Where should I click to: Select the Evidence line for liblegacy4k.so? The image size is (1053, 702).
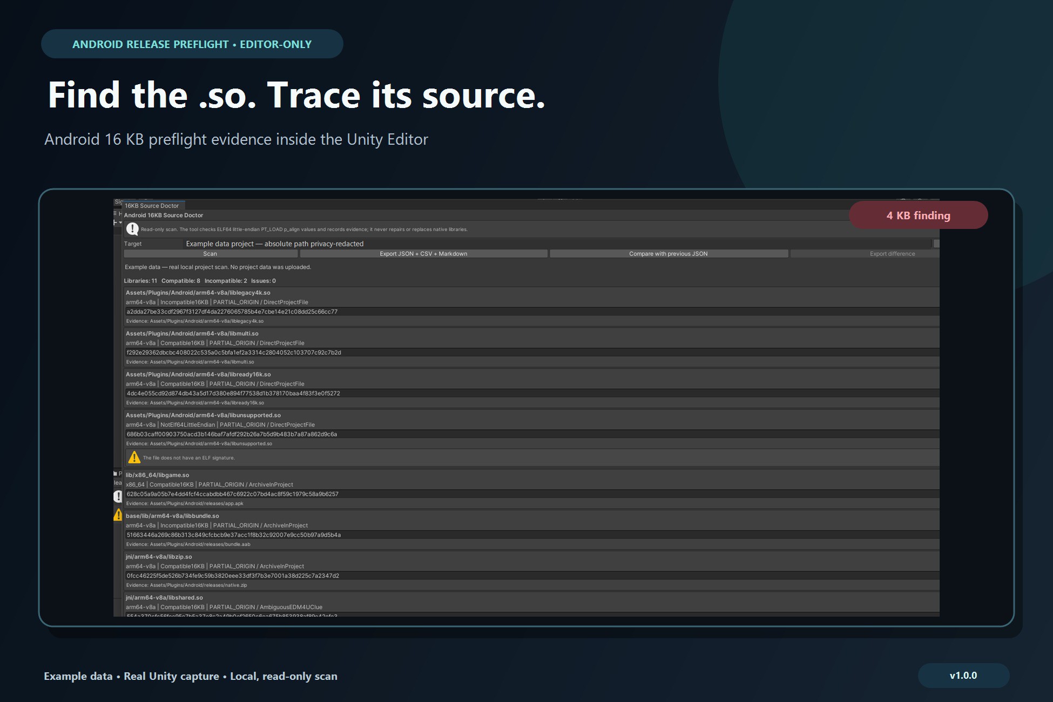click(195, 321)
